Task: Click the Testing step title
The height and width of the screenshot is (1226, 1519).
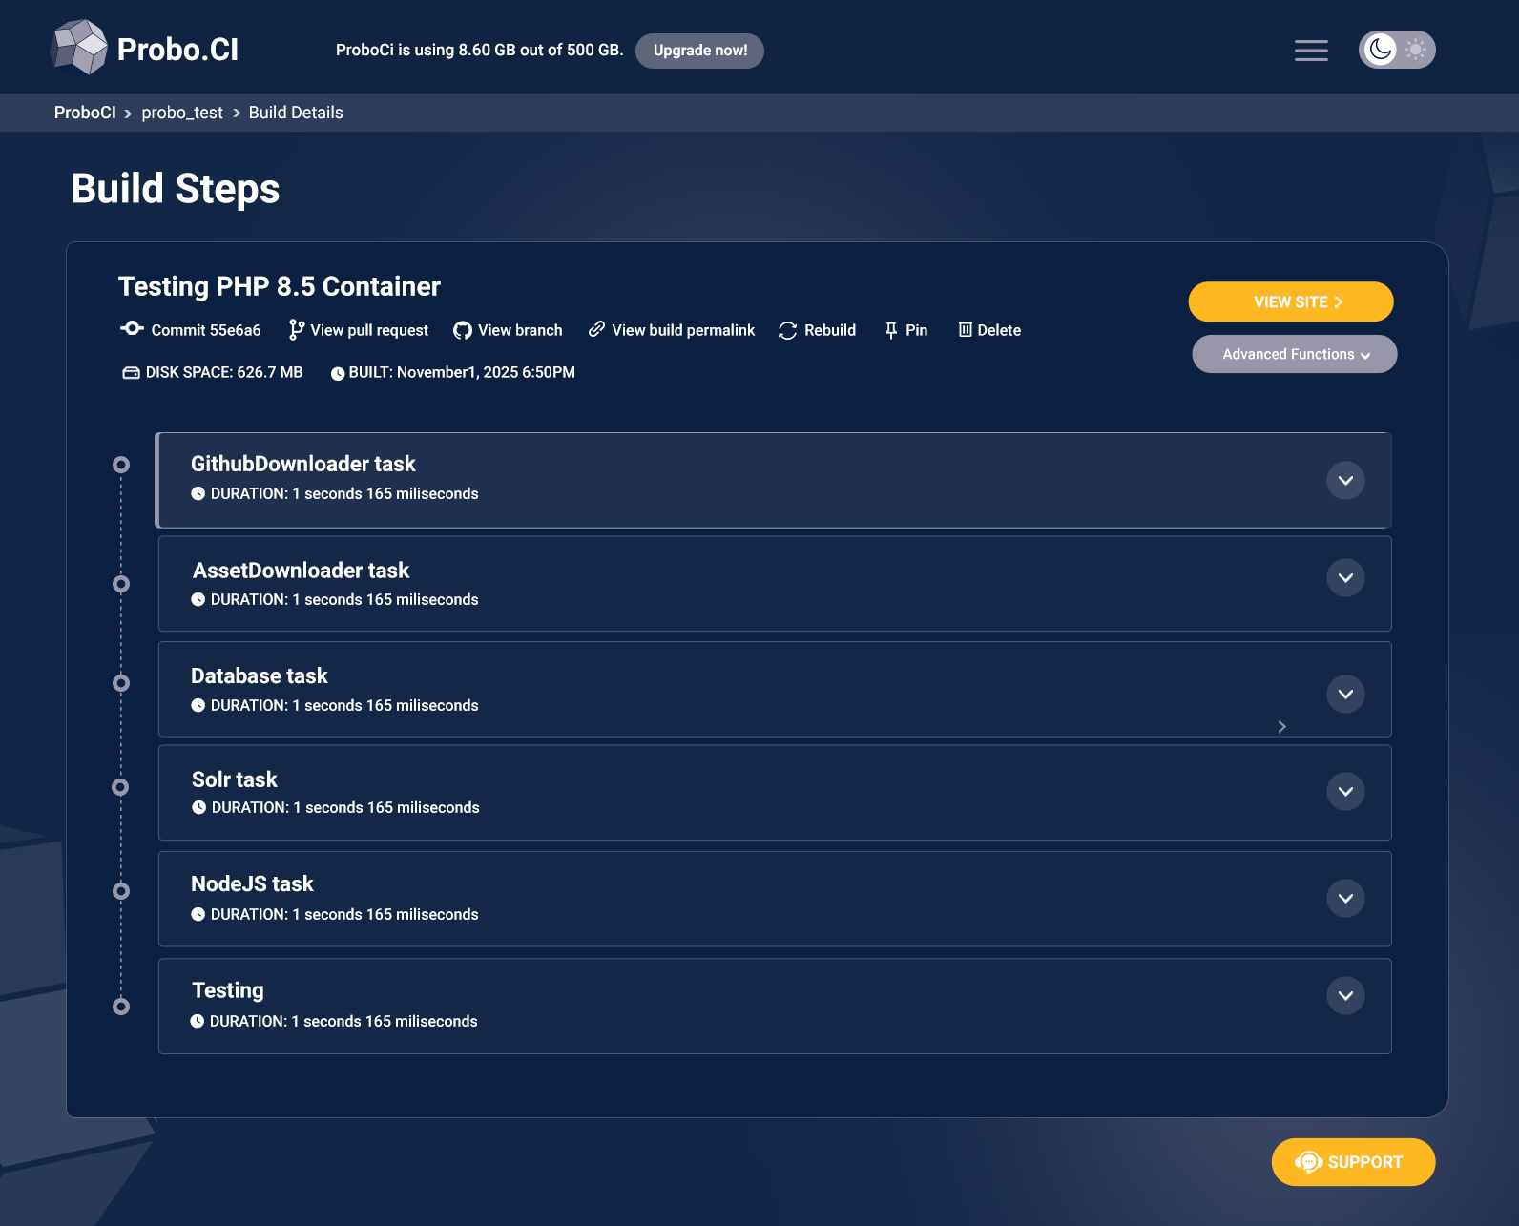Action: pos(228,990)
